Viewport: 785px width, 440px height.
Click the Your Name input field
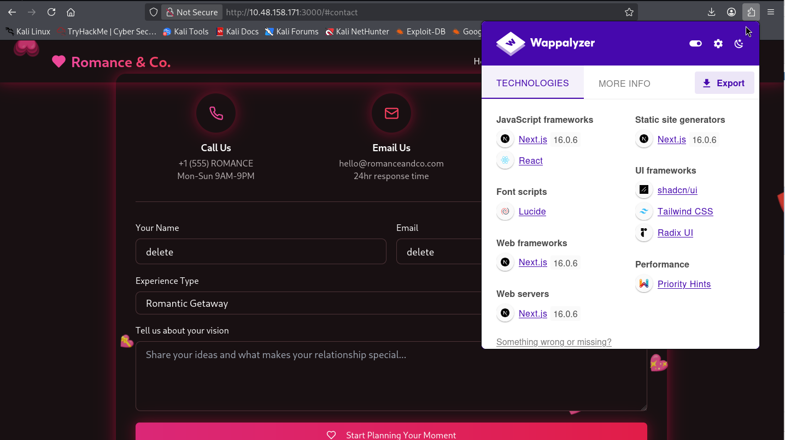click(x=261, y=252)
